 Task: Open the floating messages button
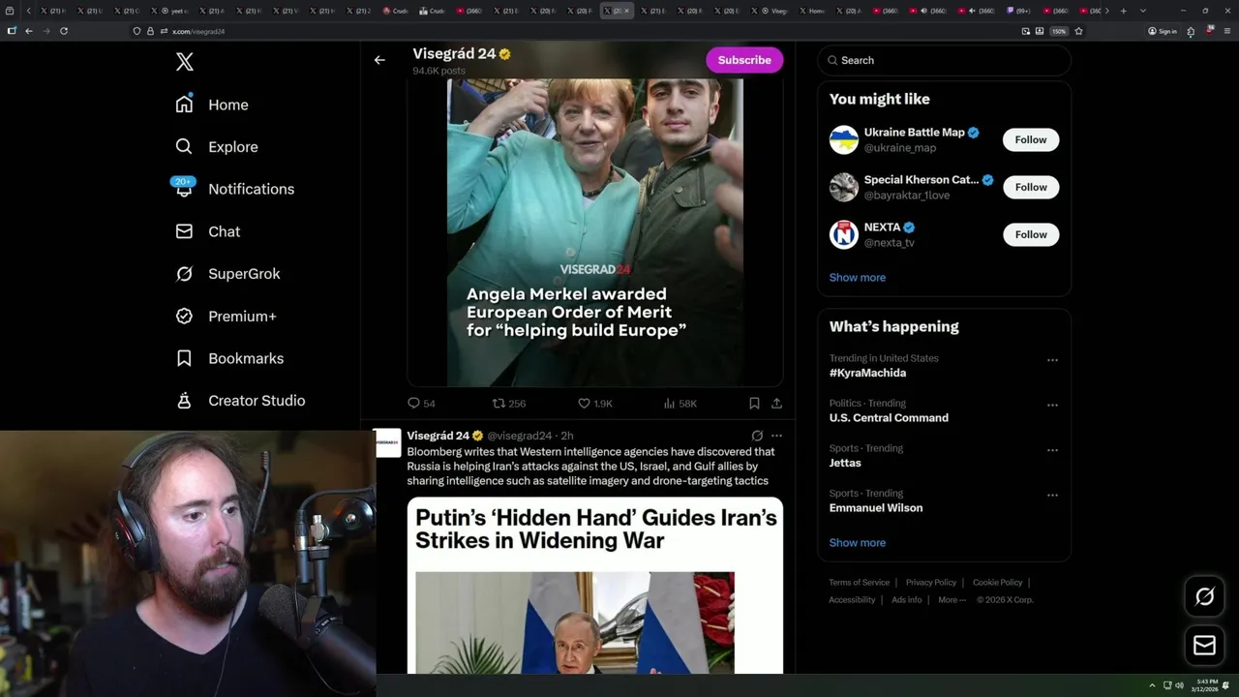pos(1204,645)
